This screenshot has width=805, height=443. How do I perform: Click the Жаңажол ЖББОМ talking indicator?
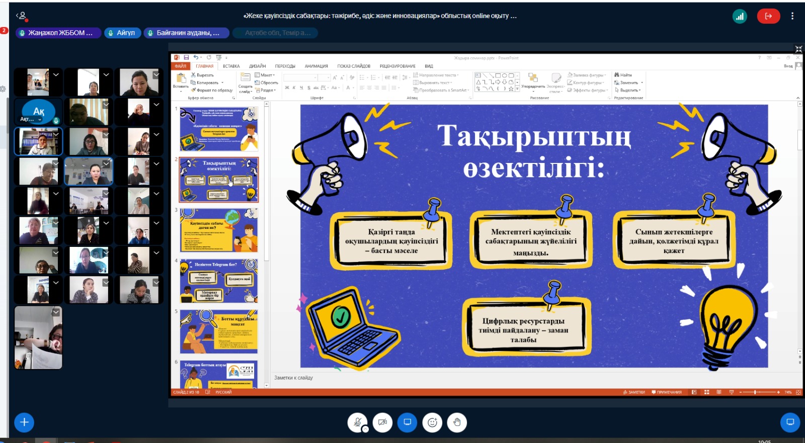coord(55,33)
